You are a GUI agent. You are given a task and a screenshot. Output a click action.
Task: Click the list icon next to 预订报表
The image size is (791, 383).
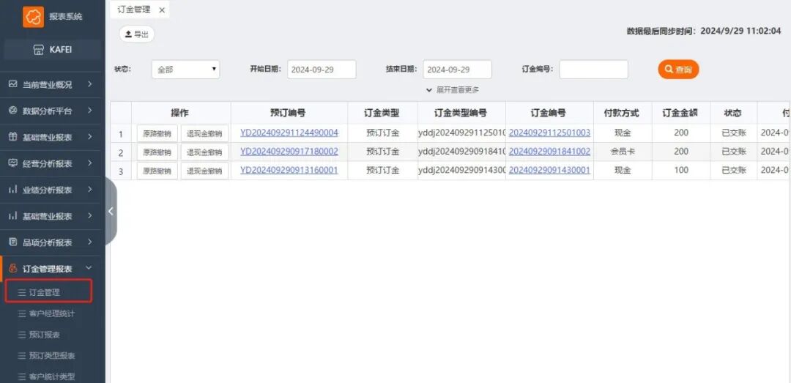click(22, 335)
